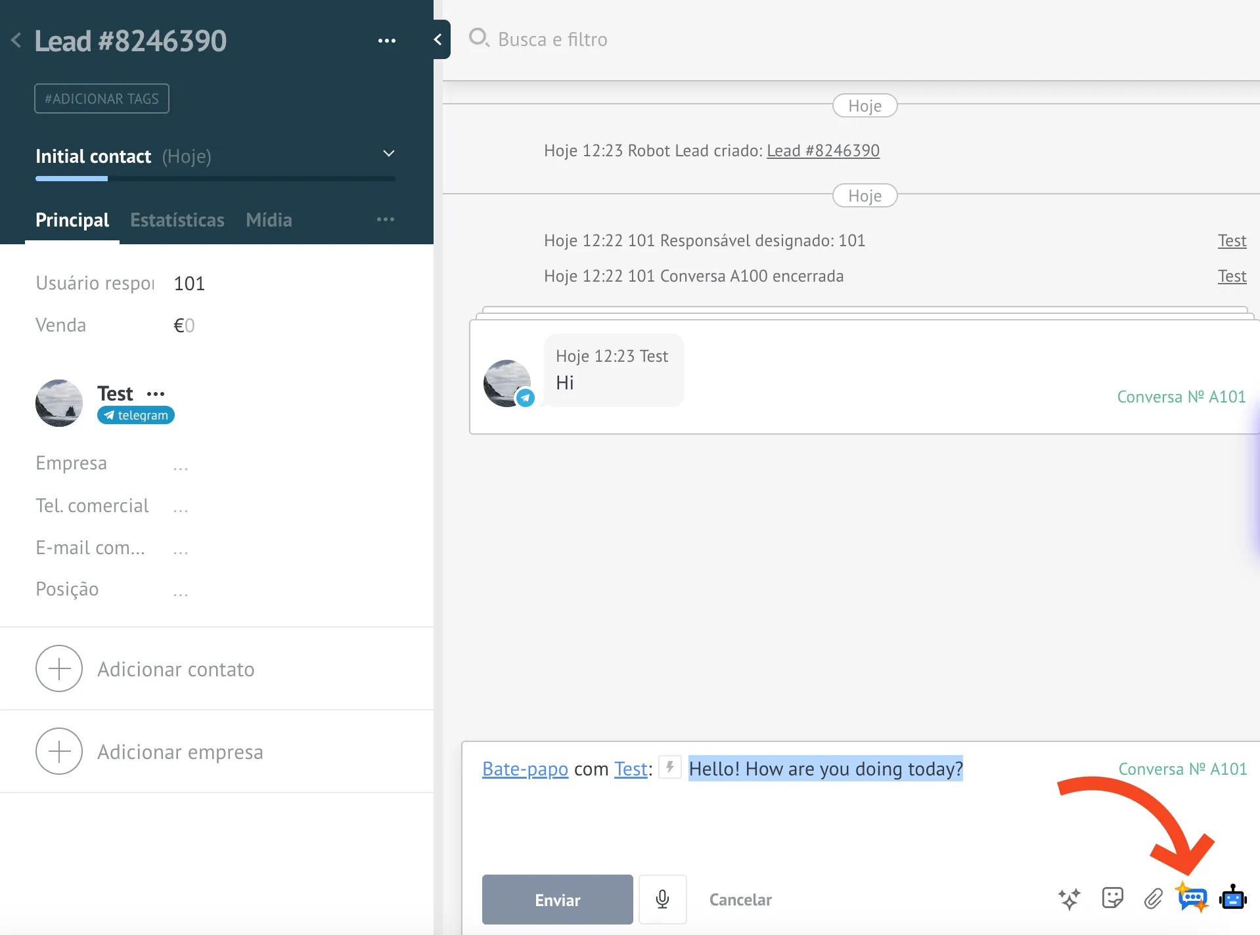Click Cancelar to discard the message
This screenshot has width=1260, height=935.
[740, 900]
